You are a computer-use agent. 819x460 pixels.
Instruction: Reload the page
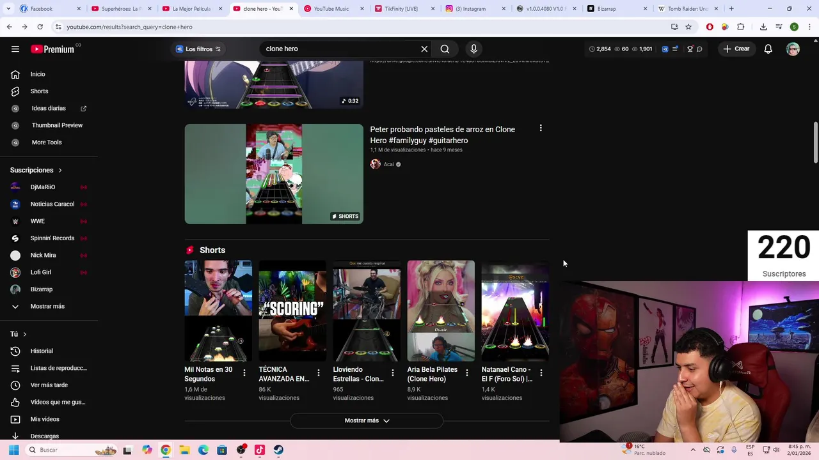click(x=40, y=27)
